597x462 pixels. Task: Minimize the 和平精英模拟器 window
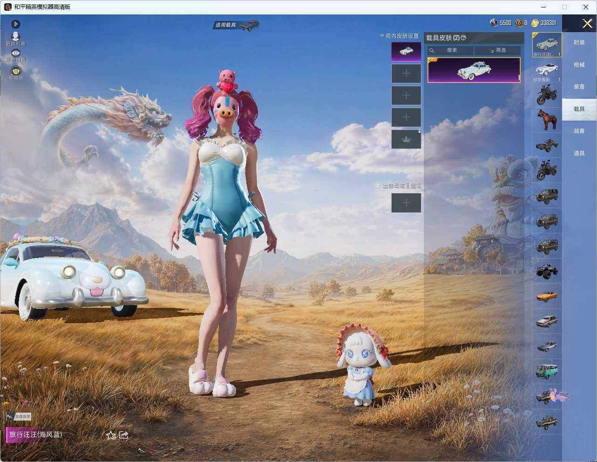click(x=544, y=7)
